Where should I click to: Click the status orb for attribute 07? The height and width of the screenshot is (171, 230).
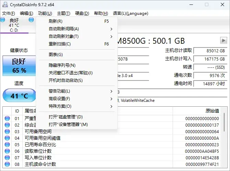click(x=7, y=158)
